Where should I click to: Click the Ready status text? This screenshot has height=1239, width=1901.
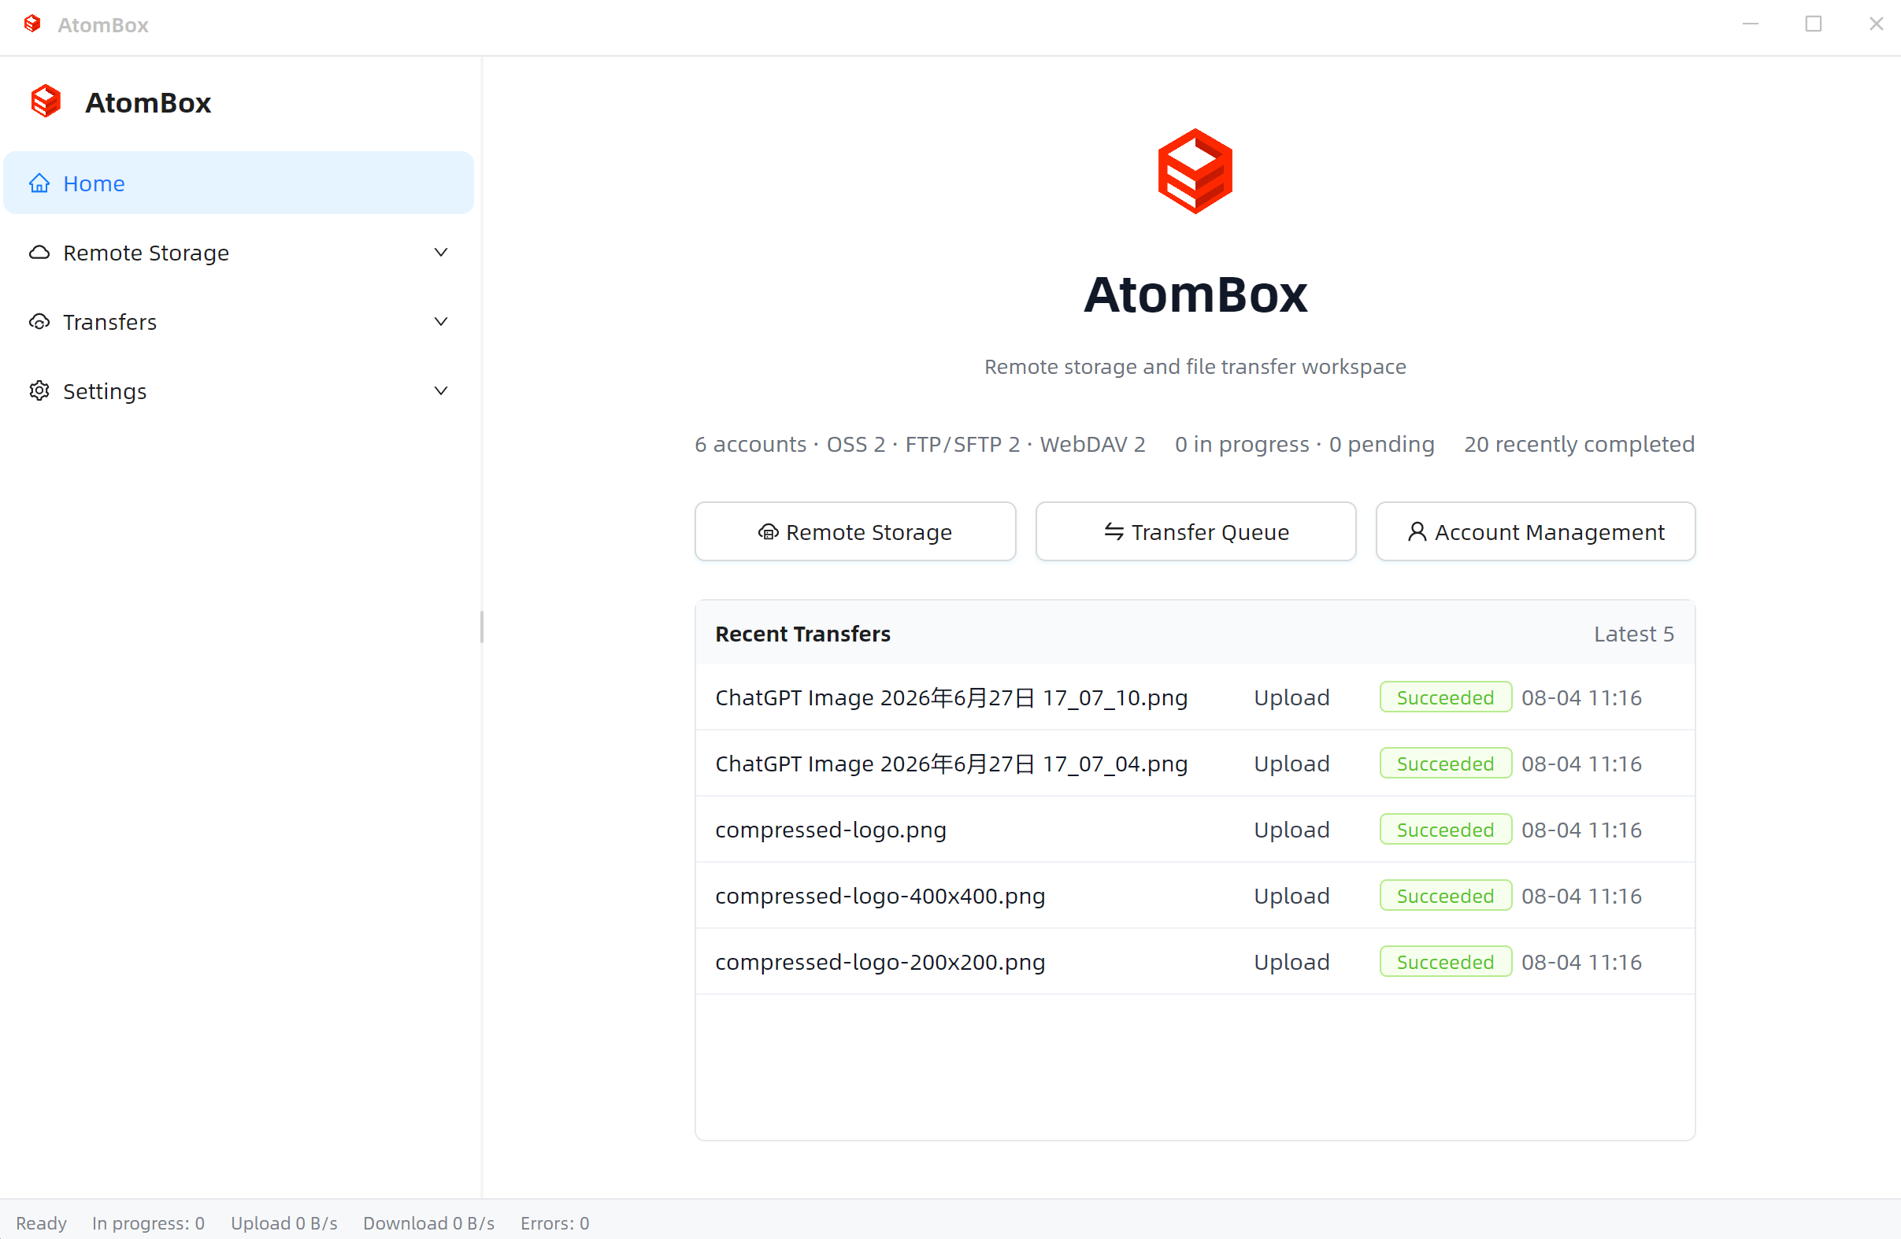(41, 1223)
